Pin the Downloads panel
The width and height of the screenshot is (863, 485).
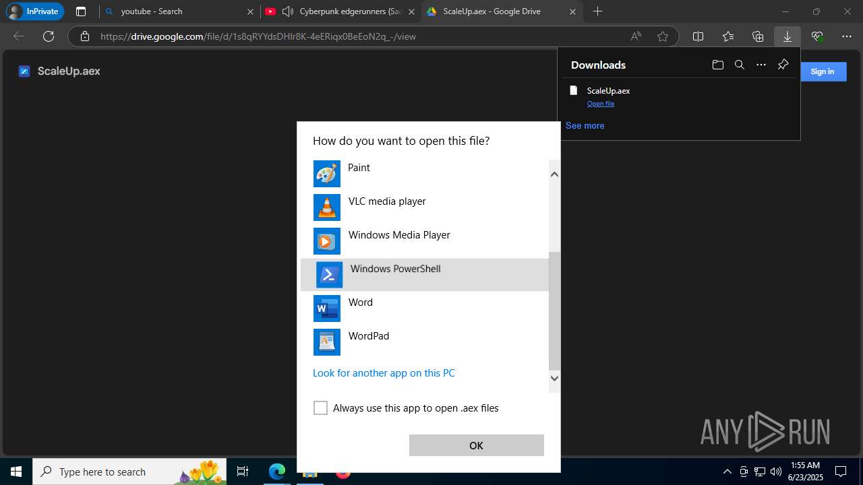783,65
